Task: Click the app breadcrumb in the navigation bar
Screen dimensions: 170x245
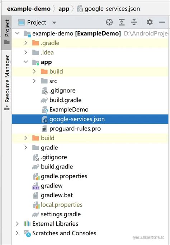Action: 64,9
